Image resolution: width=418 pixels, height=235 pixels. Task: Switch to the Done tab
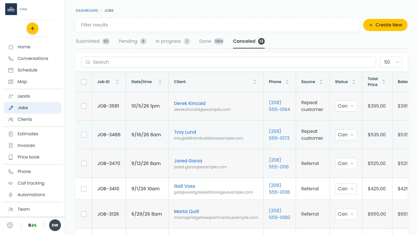pyautogui.click(x=212, y=41)
